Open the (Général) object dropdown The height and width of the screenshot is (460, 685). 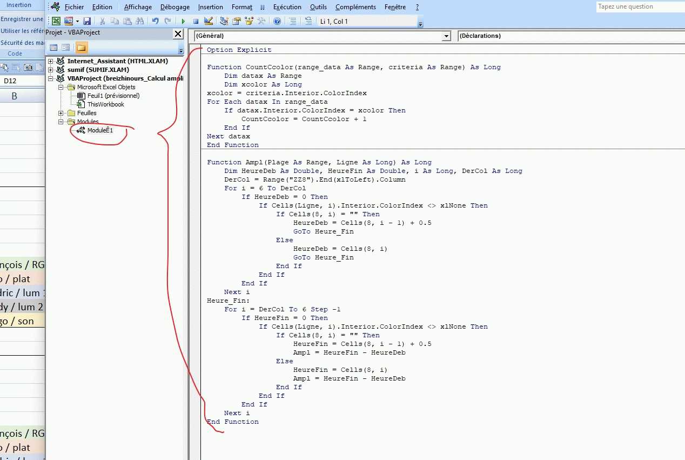coord(446,36)
